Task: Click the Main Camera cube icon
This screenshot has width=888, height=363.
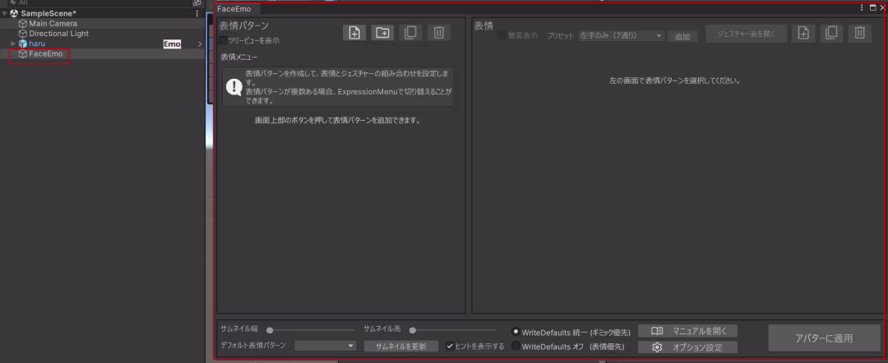Action: 23,24
